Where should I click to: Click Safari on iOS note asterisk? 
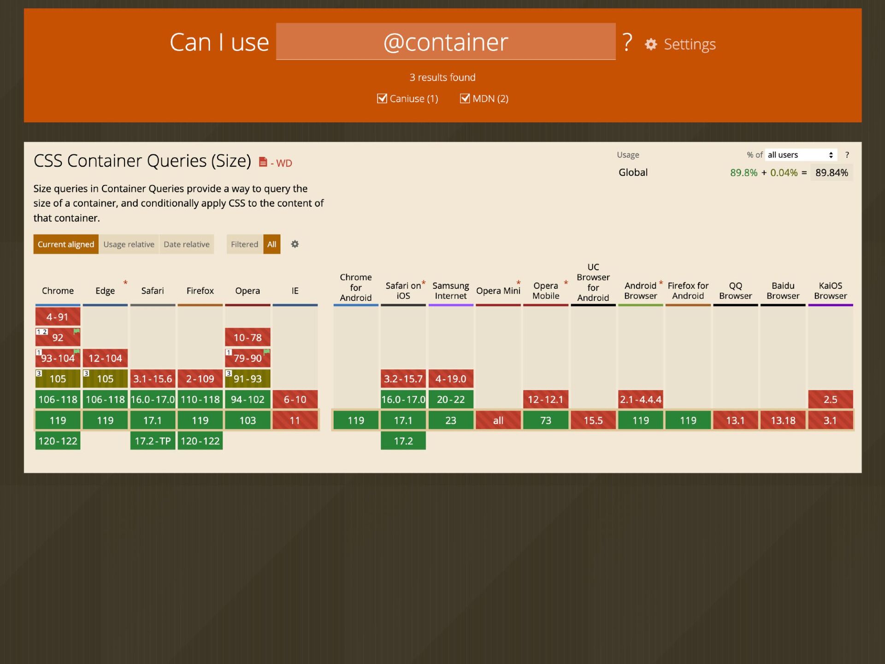pos(423,283)
